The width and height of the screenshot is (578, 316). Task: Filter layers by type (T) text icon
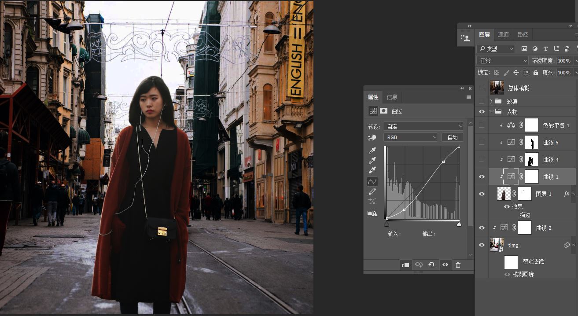(x=545, y=49)
